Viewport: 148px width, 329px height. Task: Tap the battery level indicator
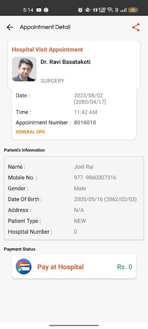tap(133, 10)
